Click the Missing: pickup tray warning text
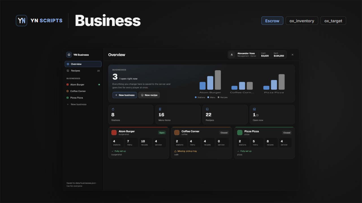 coord(187,151)
